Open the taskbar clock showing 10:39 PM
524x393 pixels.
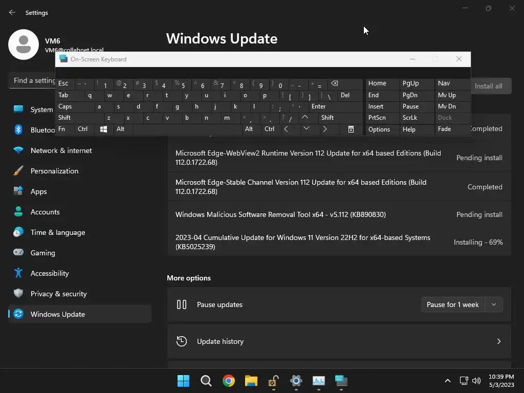(x=501, y=381)
